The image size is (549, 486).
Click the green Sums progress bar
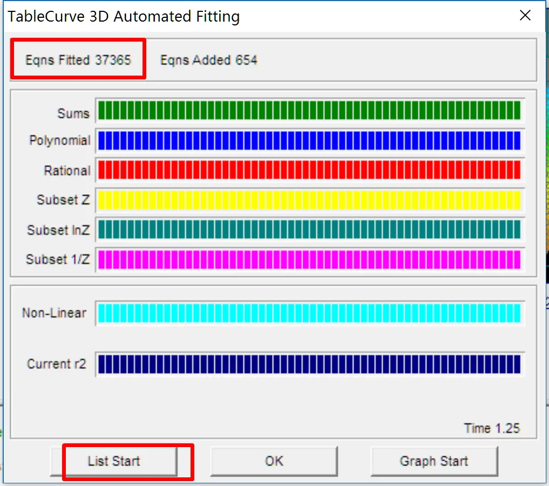309,110
